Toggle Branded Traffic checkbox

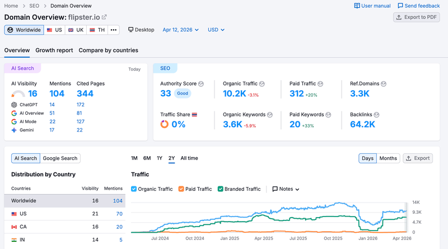(220, 189)
